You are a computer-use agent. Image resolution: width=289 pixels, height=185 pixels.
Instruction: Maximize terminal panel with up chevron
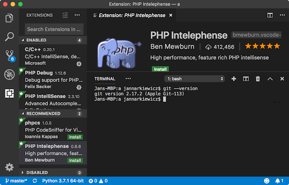[x=270, y=79]
